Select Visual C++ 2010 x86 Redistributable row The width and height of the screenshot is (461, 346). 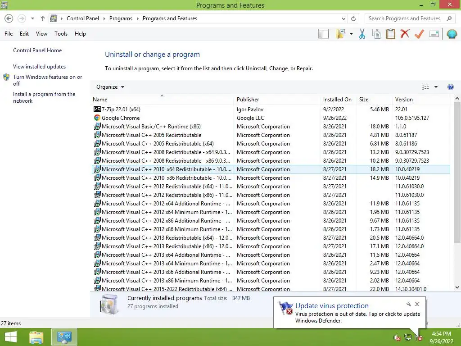click(271, 178)
